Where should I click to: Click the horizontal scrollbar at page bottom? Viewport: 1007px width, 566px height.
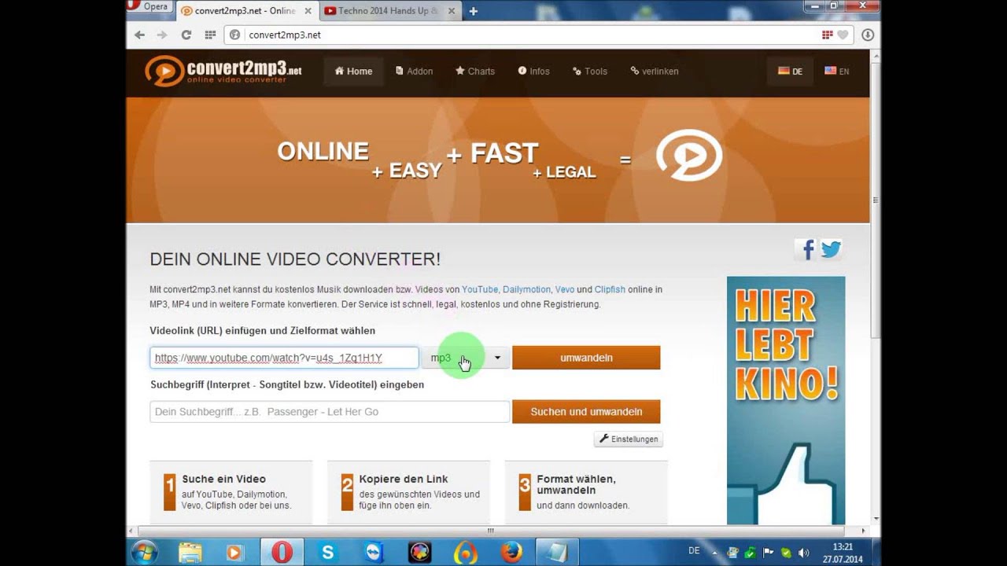pyautogui.click(x=491, y=531)
